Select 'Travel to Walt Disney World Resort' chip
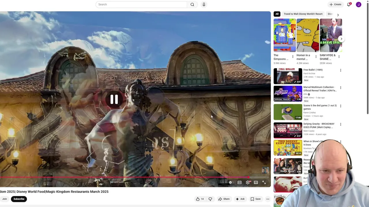Image resolution: width=369 pixels, height=207 pixels. 303,14
